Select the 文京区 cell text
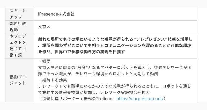 [x=44, y=27]
